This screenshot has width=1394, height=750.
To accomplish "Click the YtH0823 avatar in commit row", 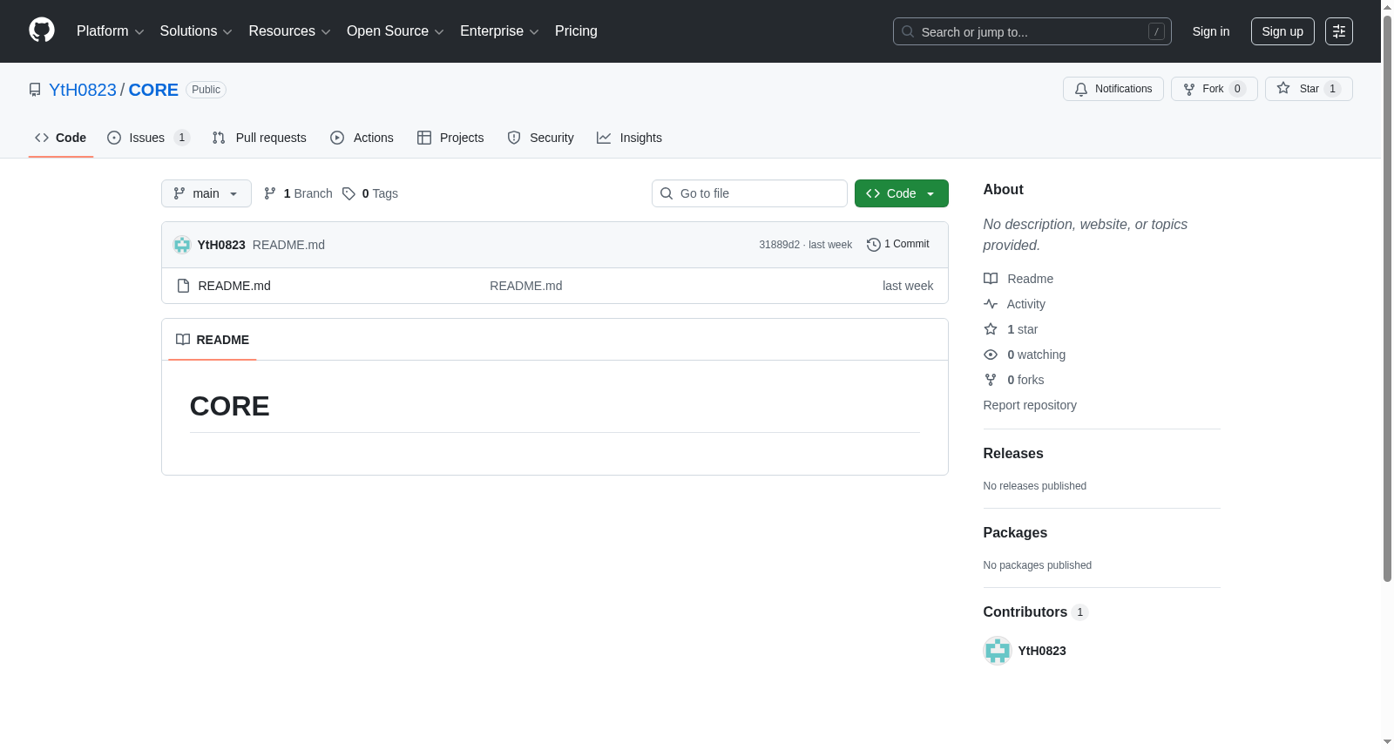I will point(182,245).
